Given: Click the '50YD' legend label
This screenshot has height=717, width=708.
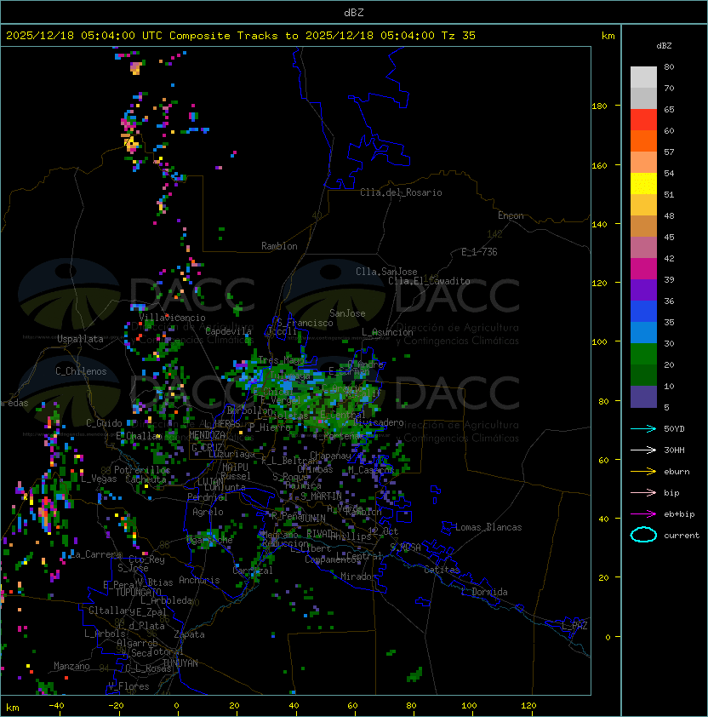Looking at the screenshot, I should 674,429.
